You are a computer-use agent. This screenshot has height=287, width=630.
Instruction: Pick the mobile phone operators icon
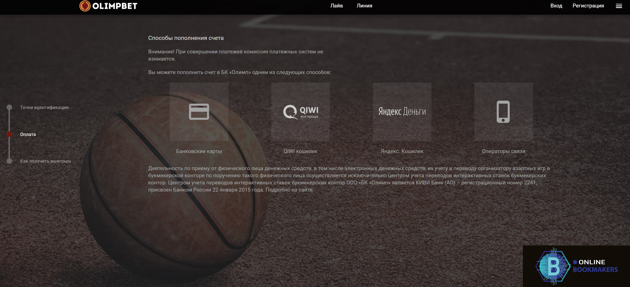(503, 112)
